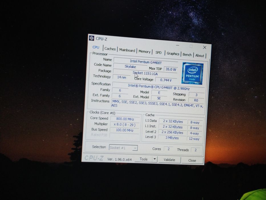Image resolution: width=266 pixels, height=200 pixels.
Task: Select the CPU tab
Action: coord(96,47)
